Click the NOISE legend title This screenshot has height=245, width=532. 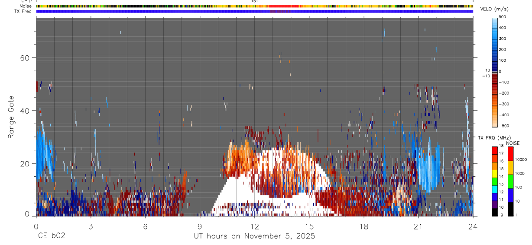point(513,143)
